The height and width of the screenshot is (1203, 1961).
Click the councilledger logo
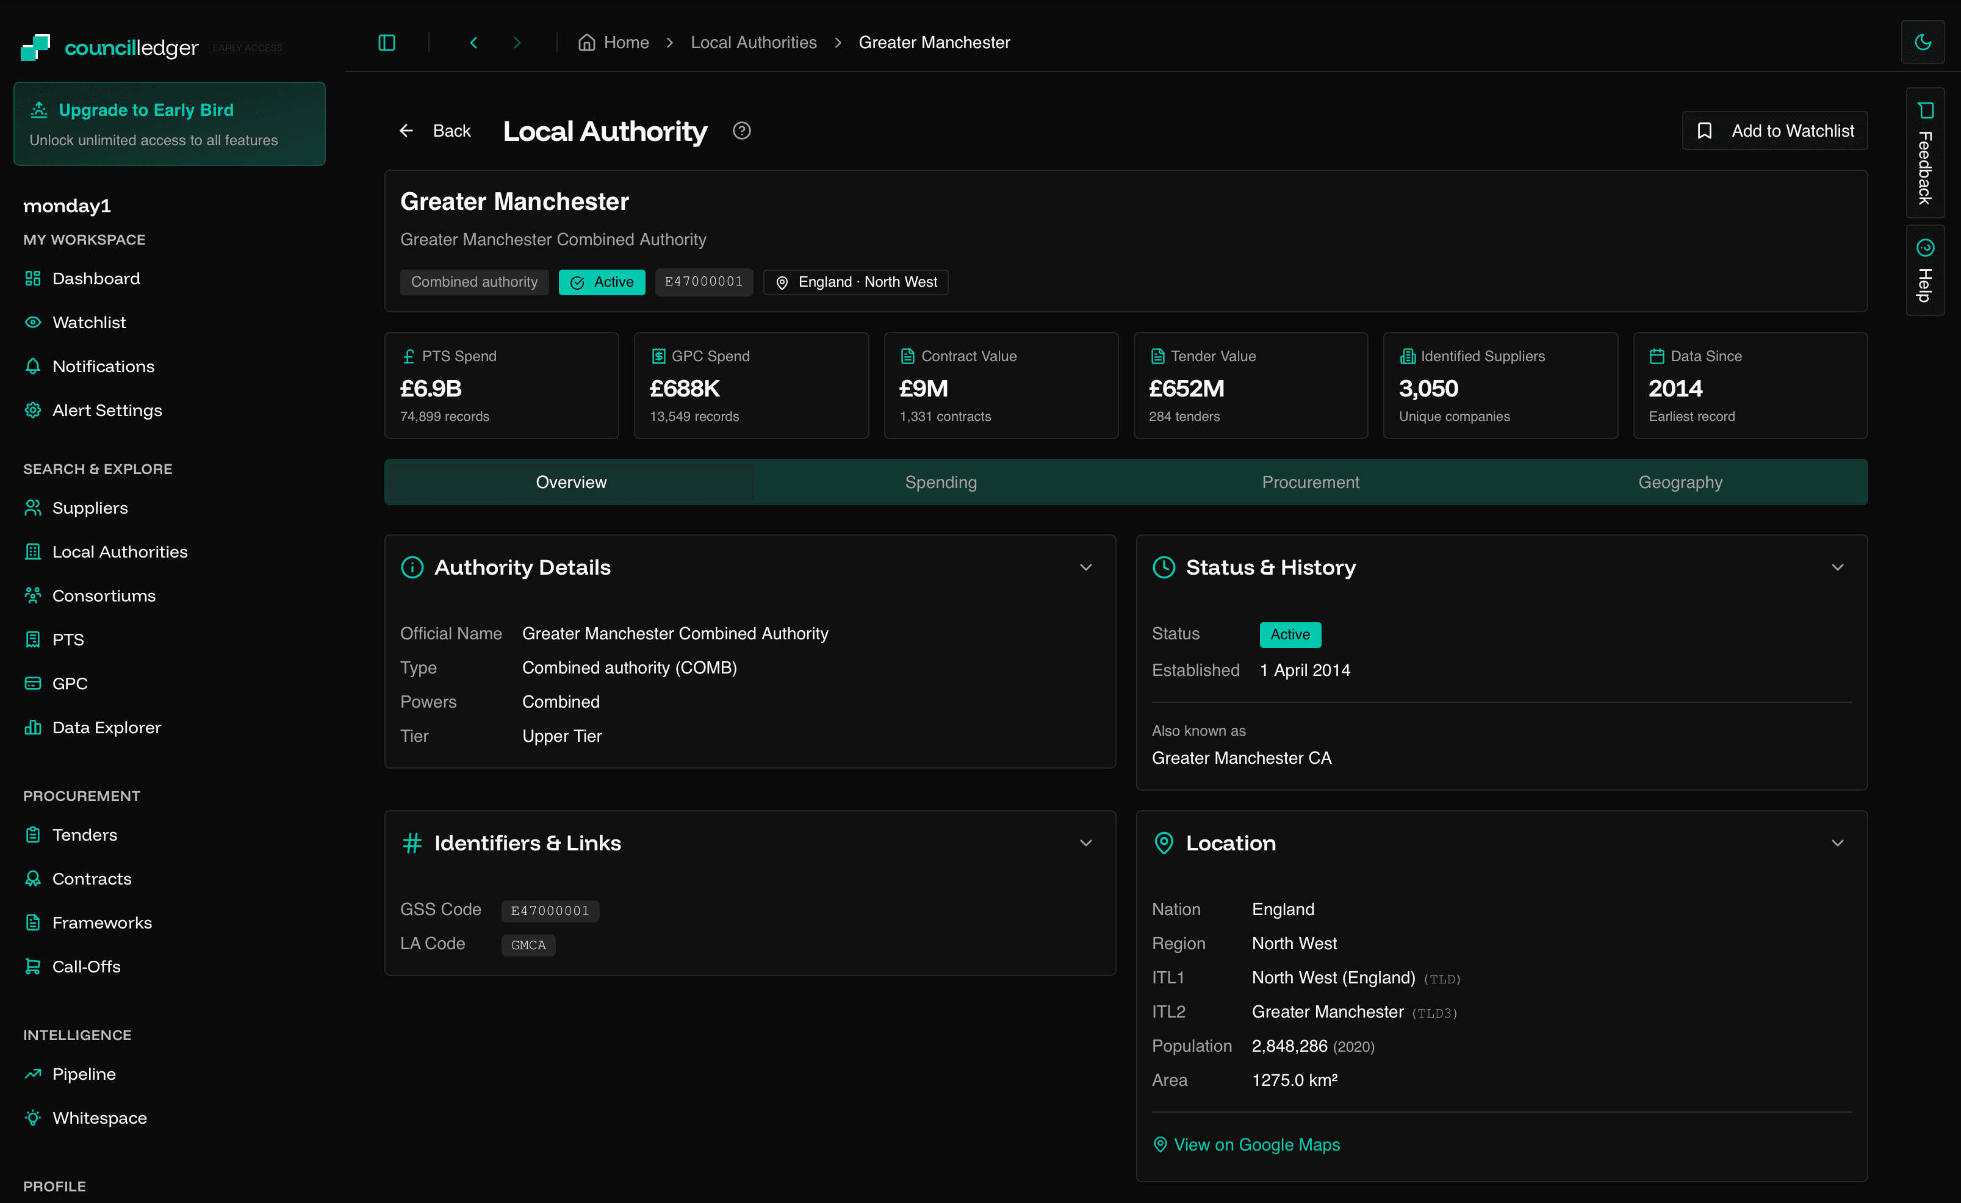[110, 47]
